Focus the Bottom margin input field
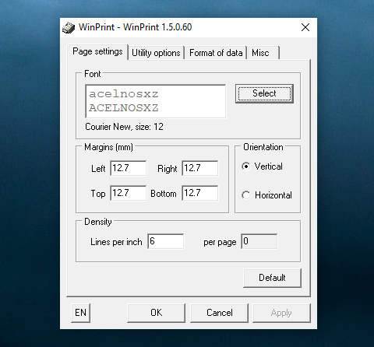Viewport: 374px width, 347px height. pos(200,193)
